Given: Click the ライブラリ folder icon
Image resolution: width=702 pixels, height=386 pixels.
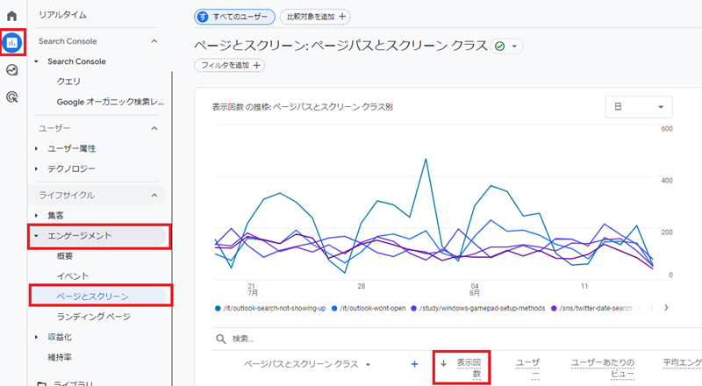Looking at the screenshot, I should coord(41,383).
